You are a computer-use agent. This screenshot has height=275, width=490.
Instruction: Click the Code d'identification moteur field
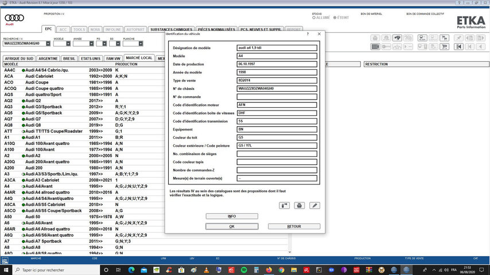coord(277,105)
